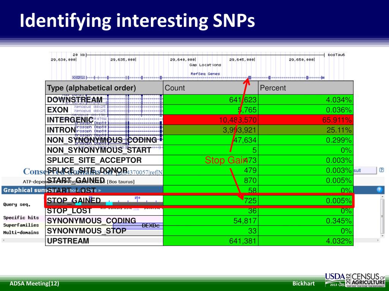Click the percent value 0.036%
The image size is (389, 291).
pos(338,110)
